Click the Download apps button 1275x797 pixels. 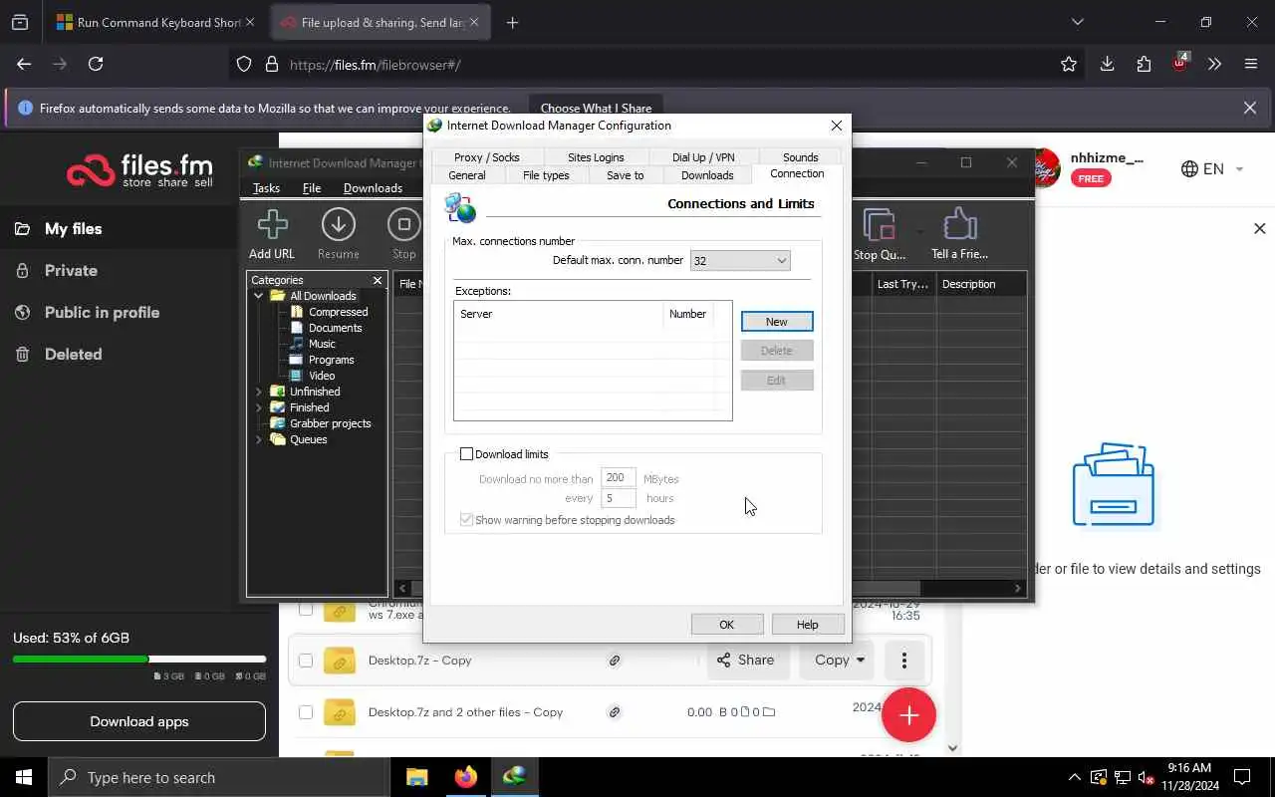click(x=139, y=721)
